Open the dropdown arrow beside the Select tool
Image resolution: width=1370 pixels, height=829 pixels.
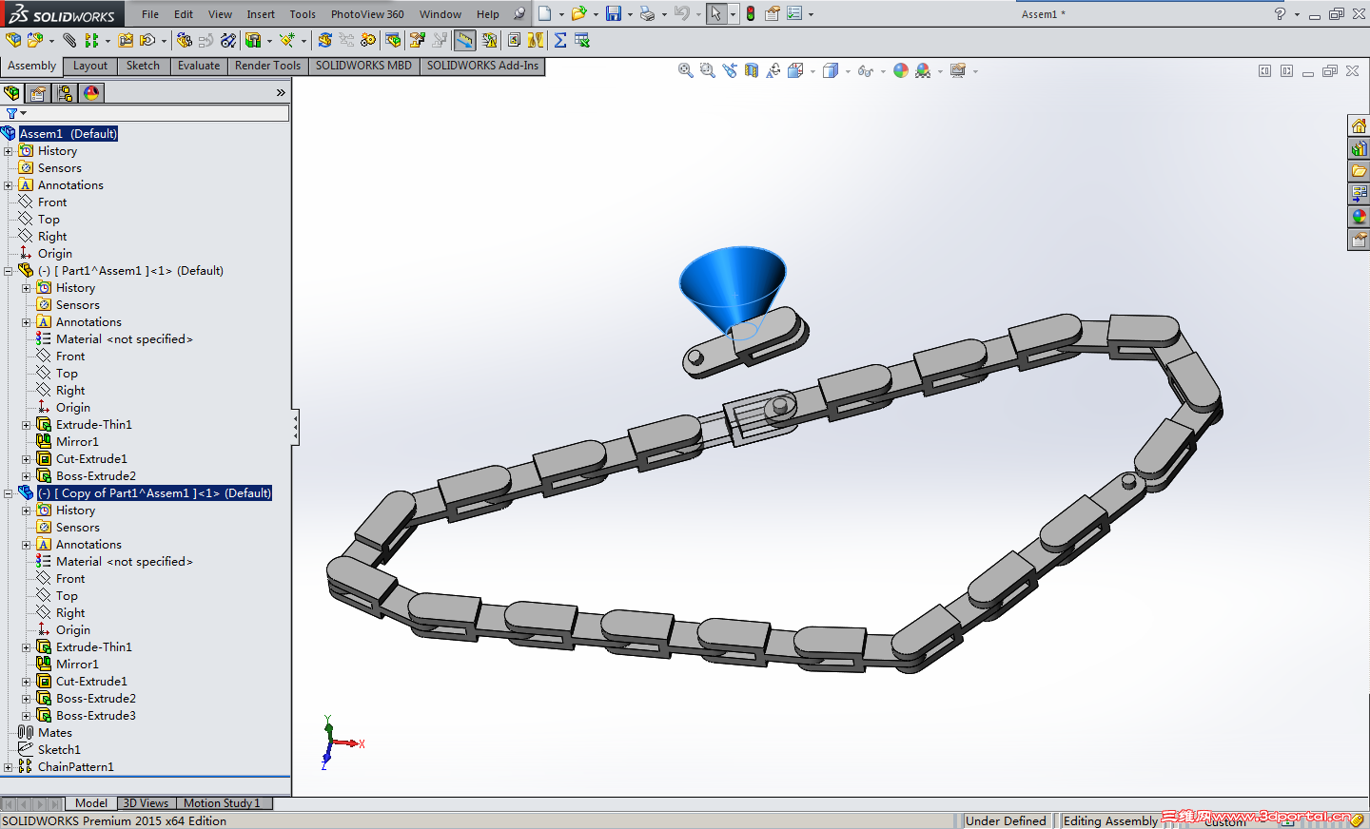point(733,14)
